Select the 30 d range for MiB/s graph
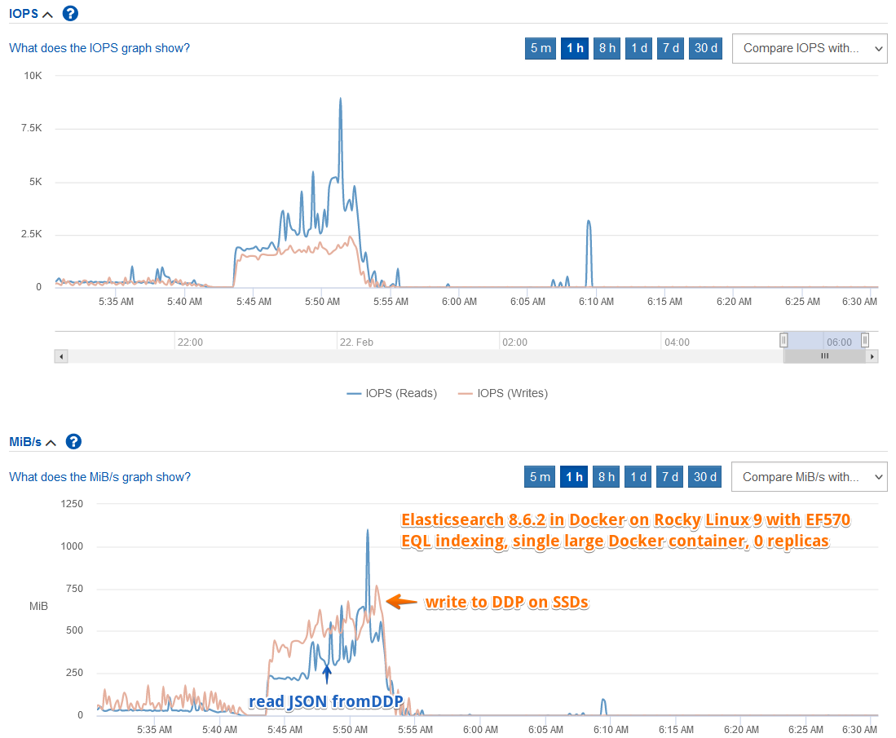The image size is (896, 738). [704, 477]
